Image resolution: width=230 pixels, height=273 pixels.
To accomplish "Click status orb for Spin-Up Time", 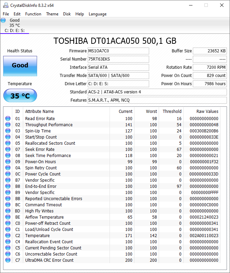I will coord(8,131).
